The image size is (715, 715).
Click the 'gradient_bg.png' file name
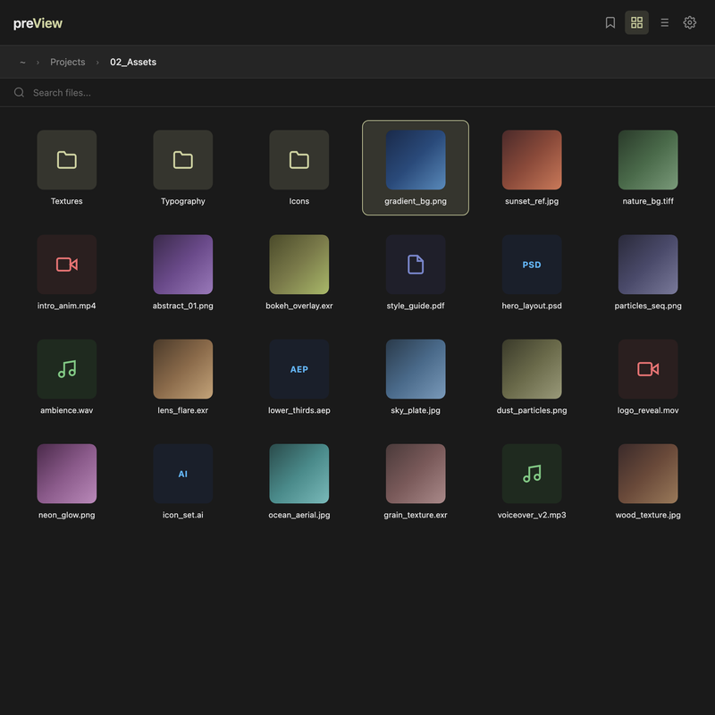[x=416, y=201]
